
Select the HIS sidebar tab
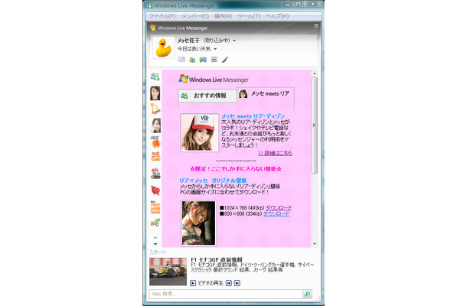tap(155, 142)
